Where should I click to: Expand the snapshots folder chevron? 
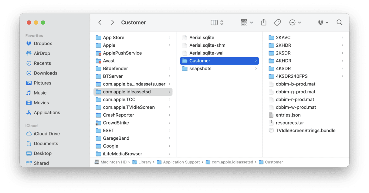pyautogui.click(x=256, y=68)
